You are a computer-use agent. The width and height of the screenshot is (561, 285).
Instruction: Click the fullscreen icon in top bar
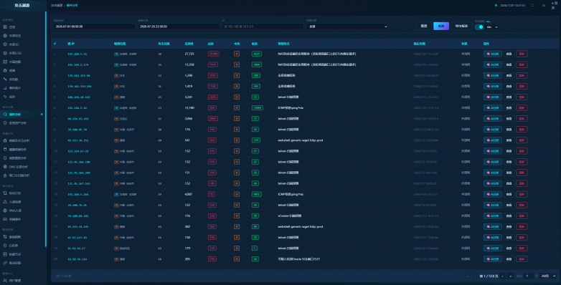point(532,5)
